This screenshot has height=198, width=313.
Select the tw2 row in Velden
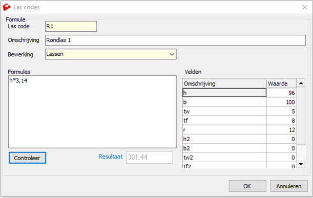(x=239, y=158)
